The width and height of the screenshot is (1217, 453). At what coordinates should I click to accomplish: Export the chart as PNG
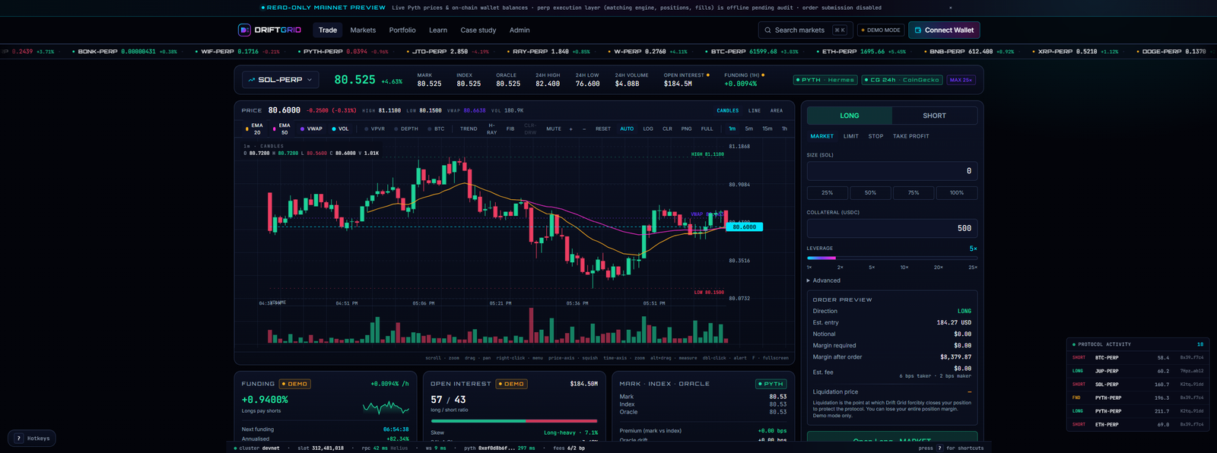pos(686,128)
